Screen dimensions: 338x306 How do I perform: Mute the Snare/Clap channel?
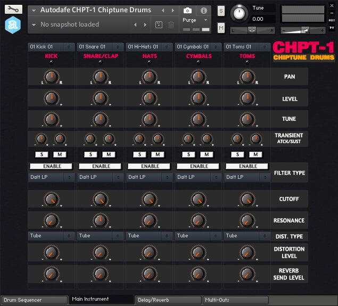(x=109, y=154)
